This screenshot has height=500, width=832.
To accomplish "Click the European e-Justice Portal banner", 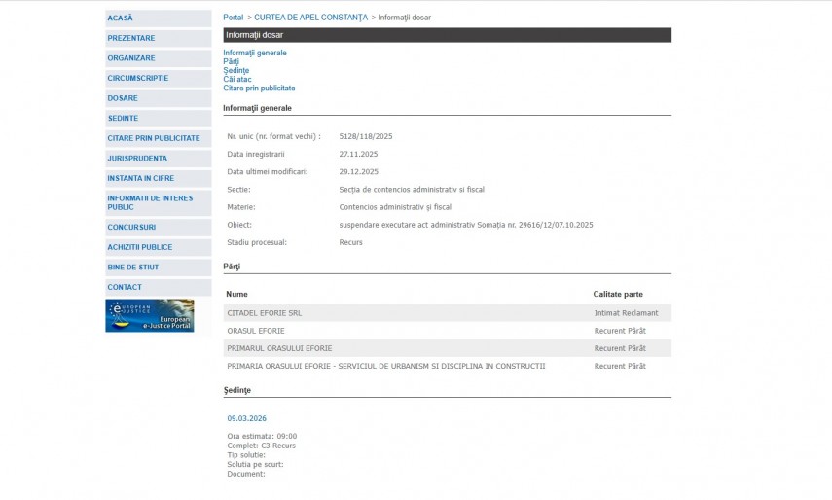I will pyautogui.click(x=150, y=315).
